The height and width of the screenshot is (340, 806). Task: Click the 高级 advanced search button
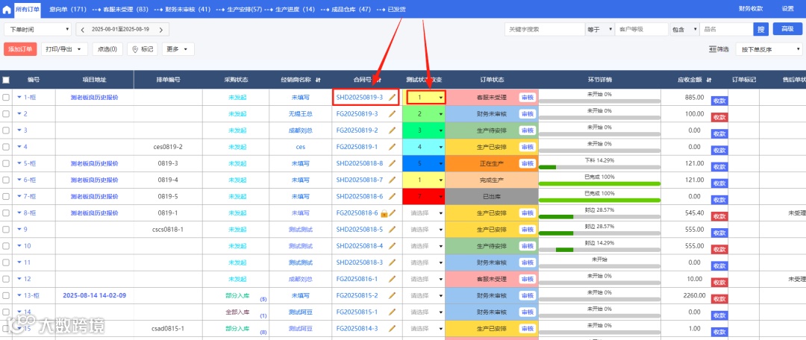[787, 29]
